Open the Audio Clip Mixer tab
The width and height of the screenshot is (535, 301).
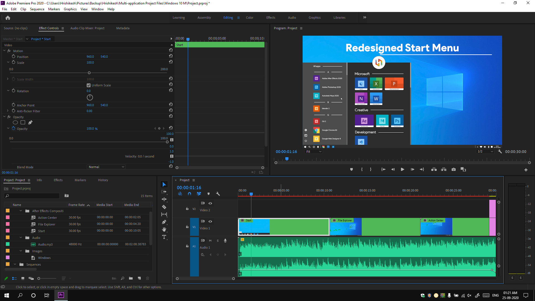(x=87, y=28)
